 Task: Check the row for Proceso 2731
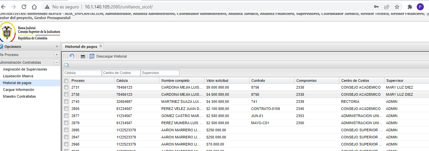click(x=66, y=87)
